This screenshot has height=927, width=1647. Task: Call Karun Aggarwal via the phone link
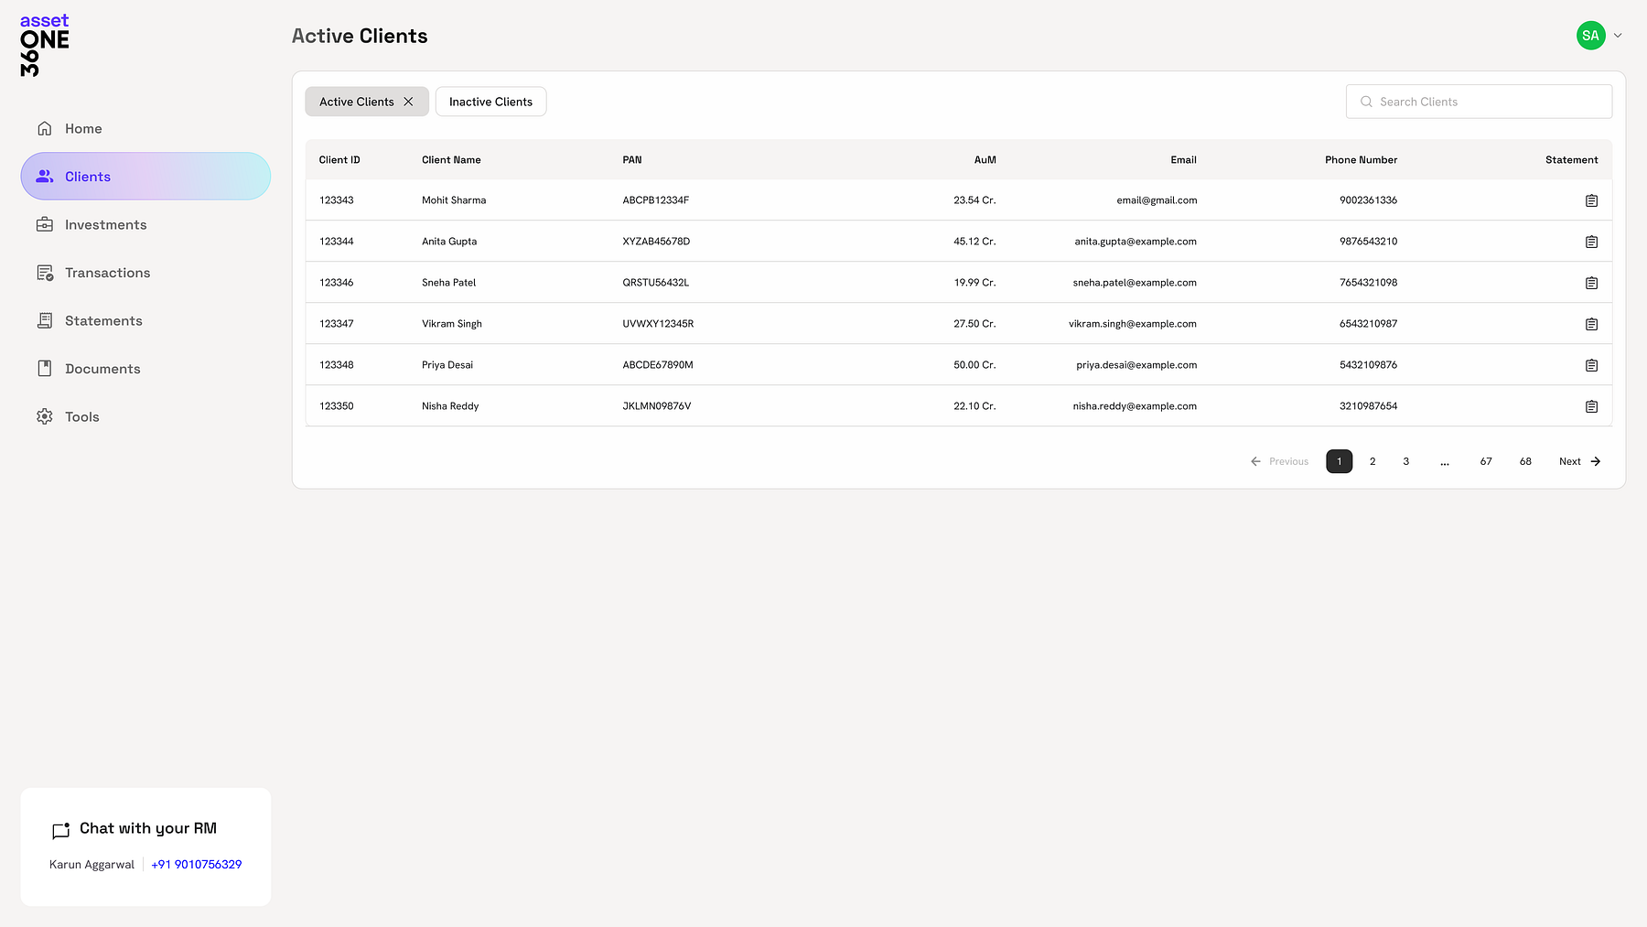pos(196,864)
